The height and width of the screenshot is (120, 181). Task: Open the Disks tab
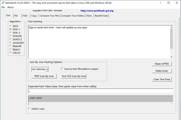[89, 16]
